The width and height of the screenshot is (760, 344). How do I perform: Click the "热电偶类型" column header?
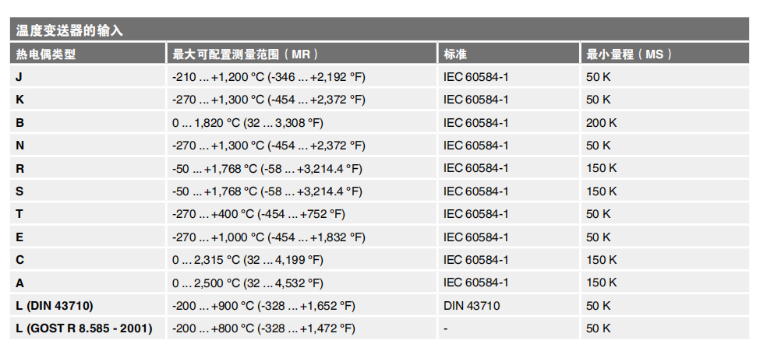pos(47,54)
